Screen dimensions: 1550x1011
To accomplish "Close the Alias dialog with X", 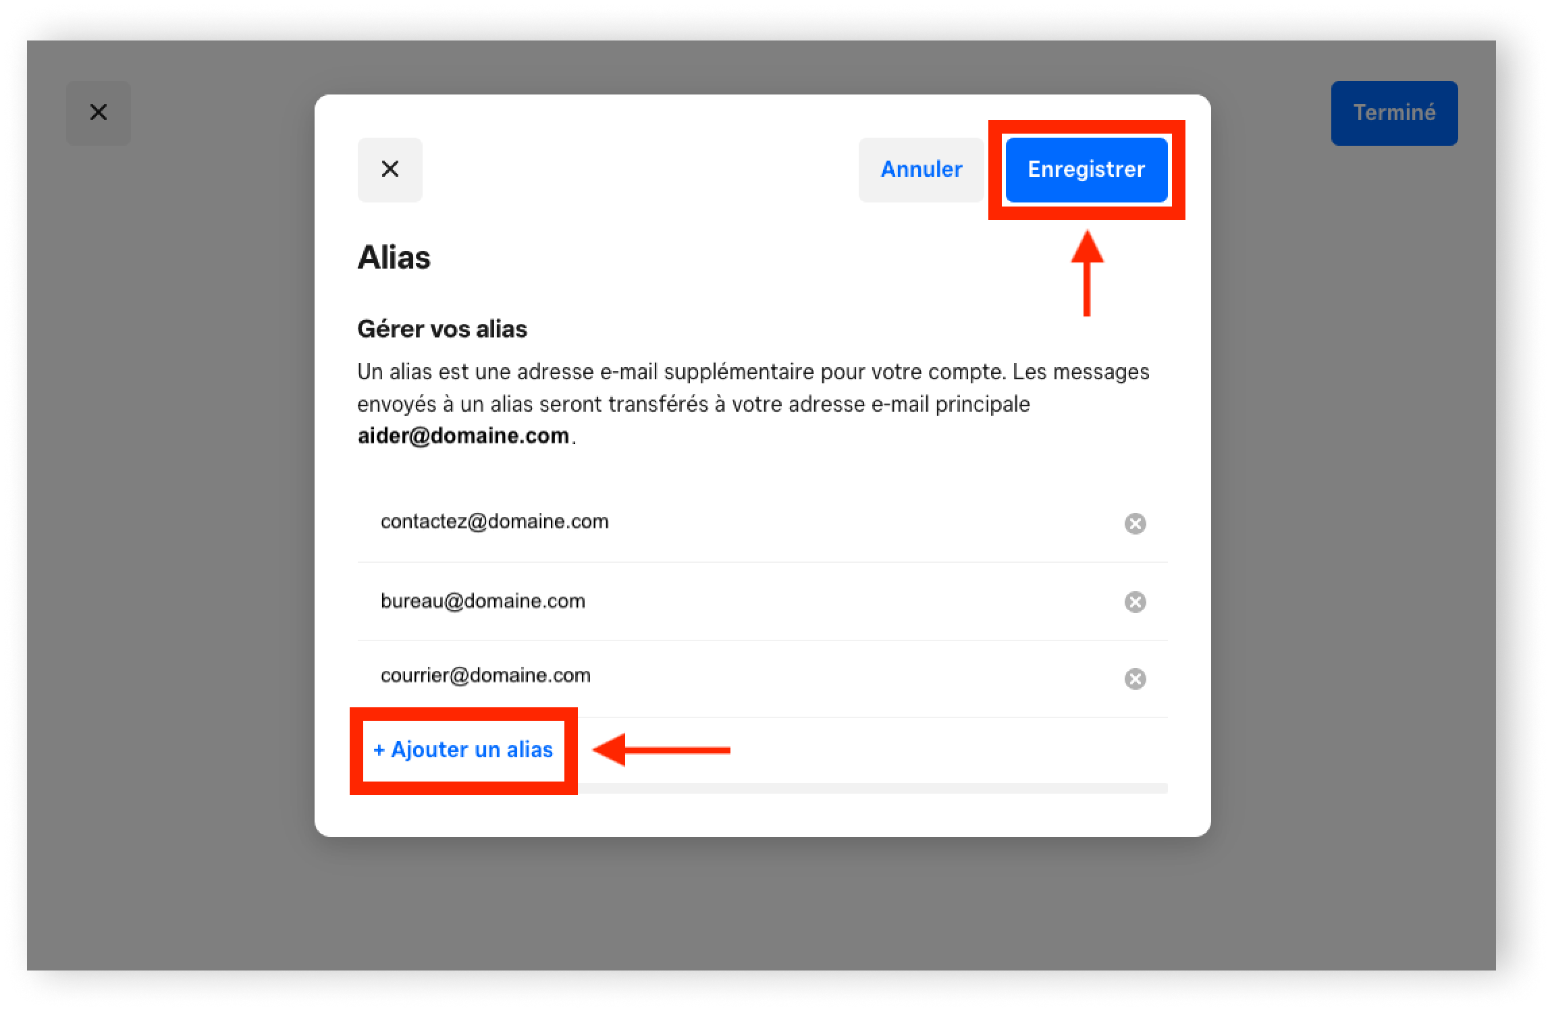I will coord(391,169).
